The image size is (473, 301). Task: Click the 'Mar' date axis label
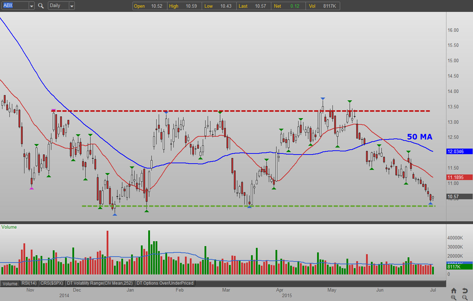click(226, 290)
